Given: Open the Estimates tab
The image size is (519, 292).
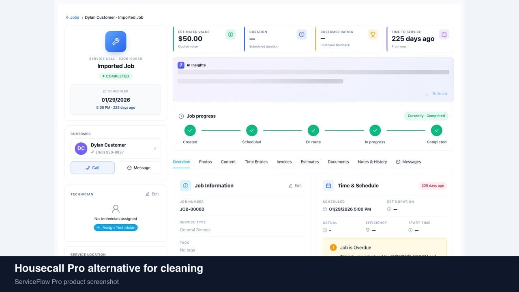Looking at the screenshot, I should [x=310, y=162].
